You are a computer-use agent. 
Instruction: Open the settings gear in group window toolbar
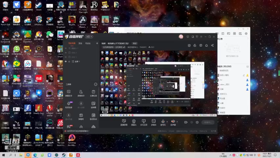[x=246, y=33]
